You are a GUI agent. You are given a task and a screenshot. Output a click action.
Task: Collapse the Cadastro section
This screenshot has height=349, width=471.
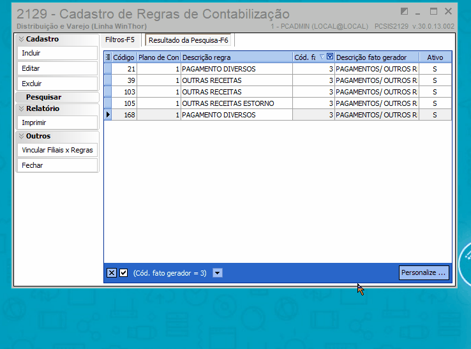[21, 39]
